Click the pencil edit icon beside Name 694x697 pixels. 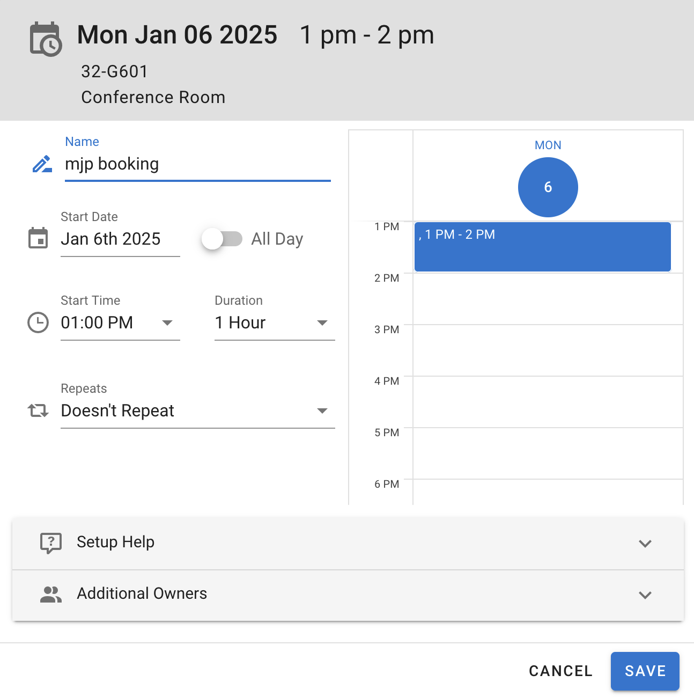coord(42,164)
